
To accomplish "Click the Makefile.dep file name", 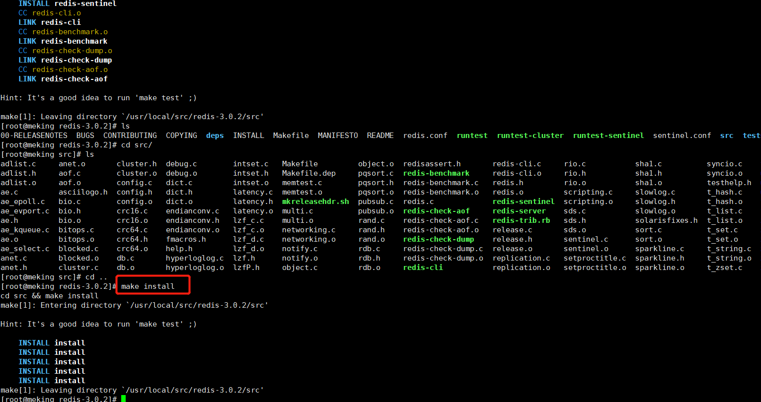I will (309, 173).
